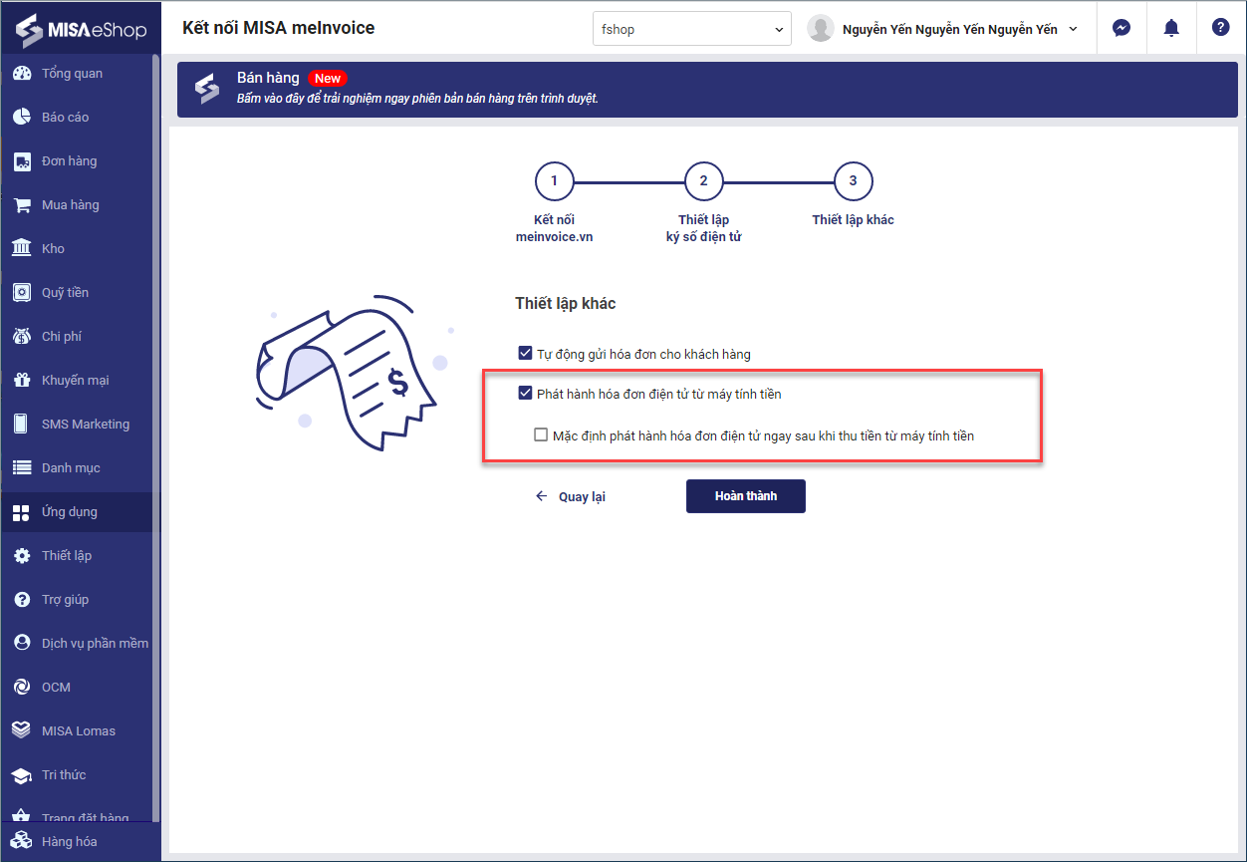
Task: Click the user avatar icon
Action: tap(821, 29)
